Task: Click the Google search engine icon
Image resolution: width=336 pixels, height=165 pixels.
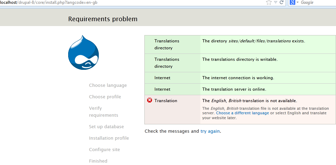Action: [292, 2]
